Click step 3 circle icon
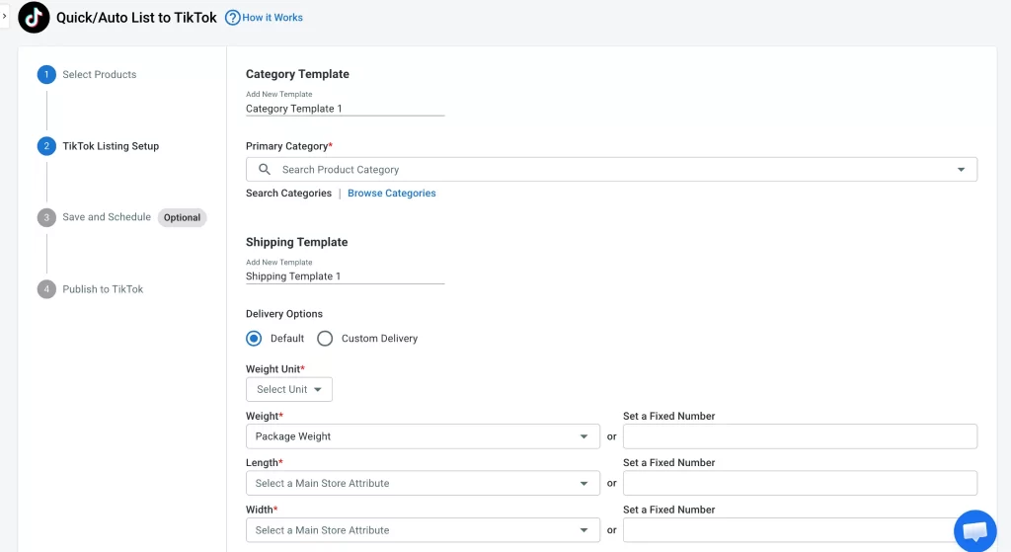The width and height of the screenshot is (1011, 552). (x=46, y=217)
